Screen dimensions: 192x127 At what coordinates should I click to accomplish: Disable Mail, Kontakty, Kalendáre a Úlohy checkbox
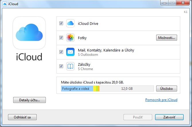point(61,52)
